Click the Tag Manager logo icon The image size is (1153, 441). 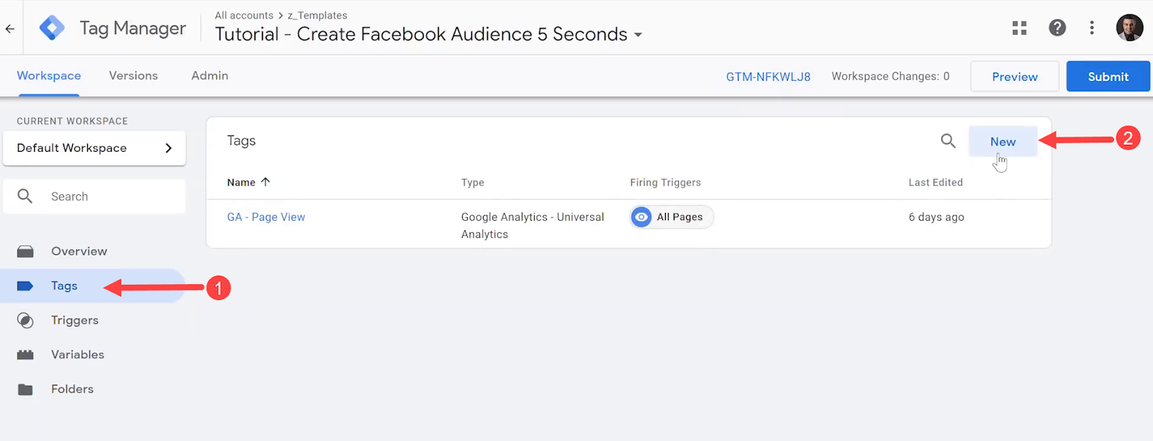coord(52,28)
